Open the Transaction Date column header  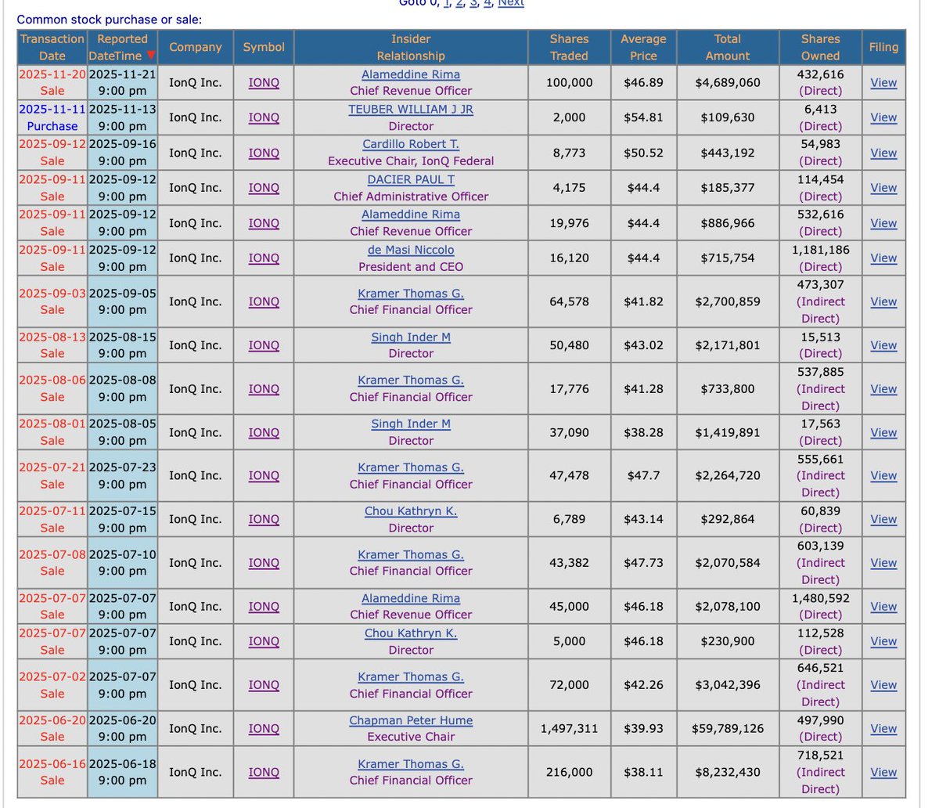tap(52, 47)
